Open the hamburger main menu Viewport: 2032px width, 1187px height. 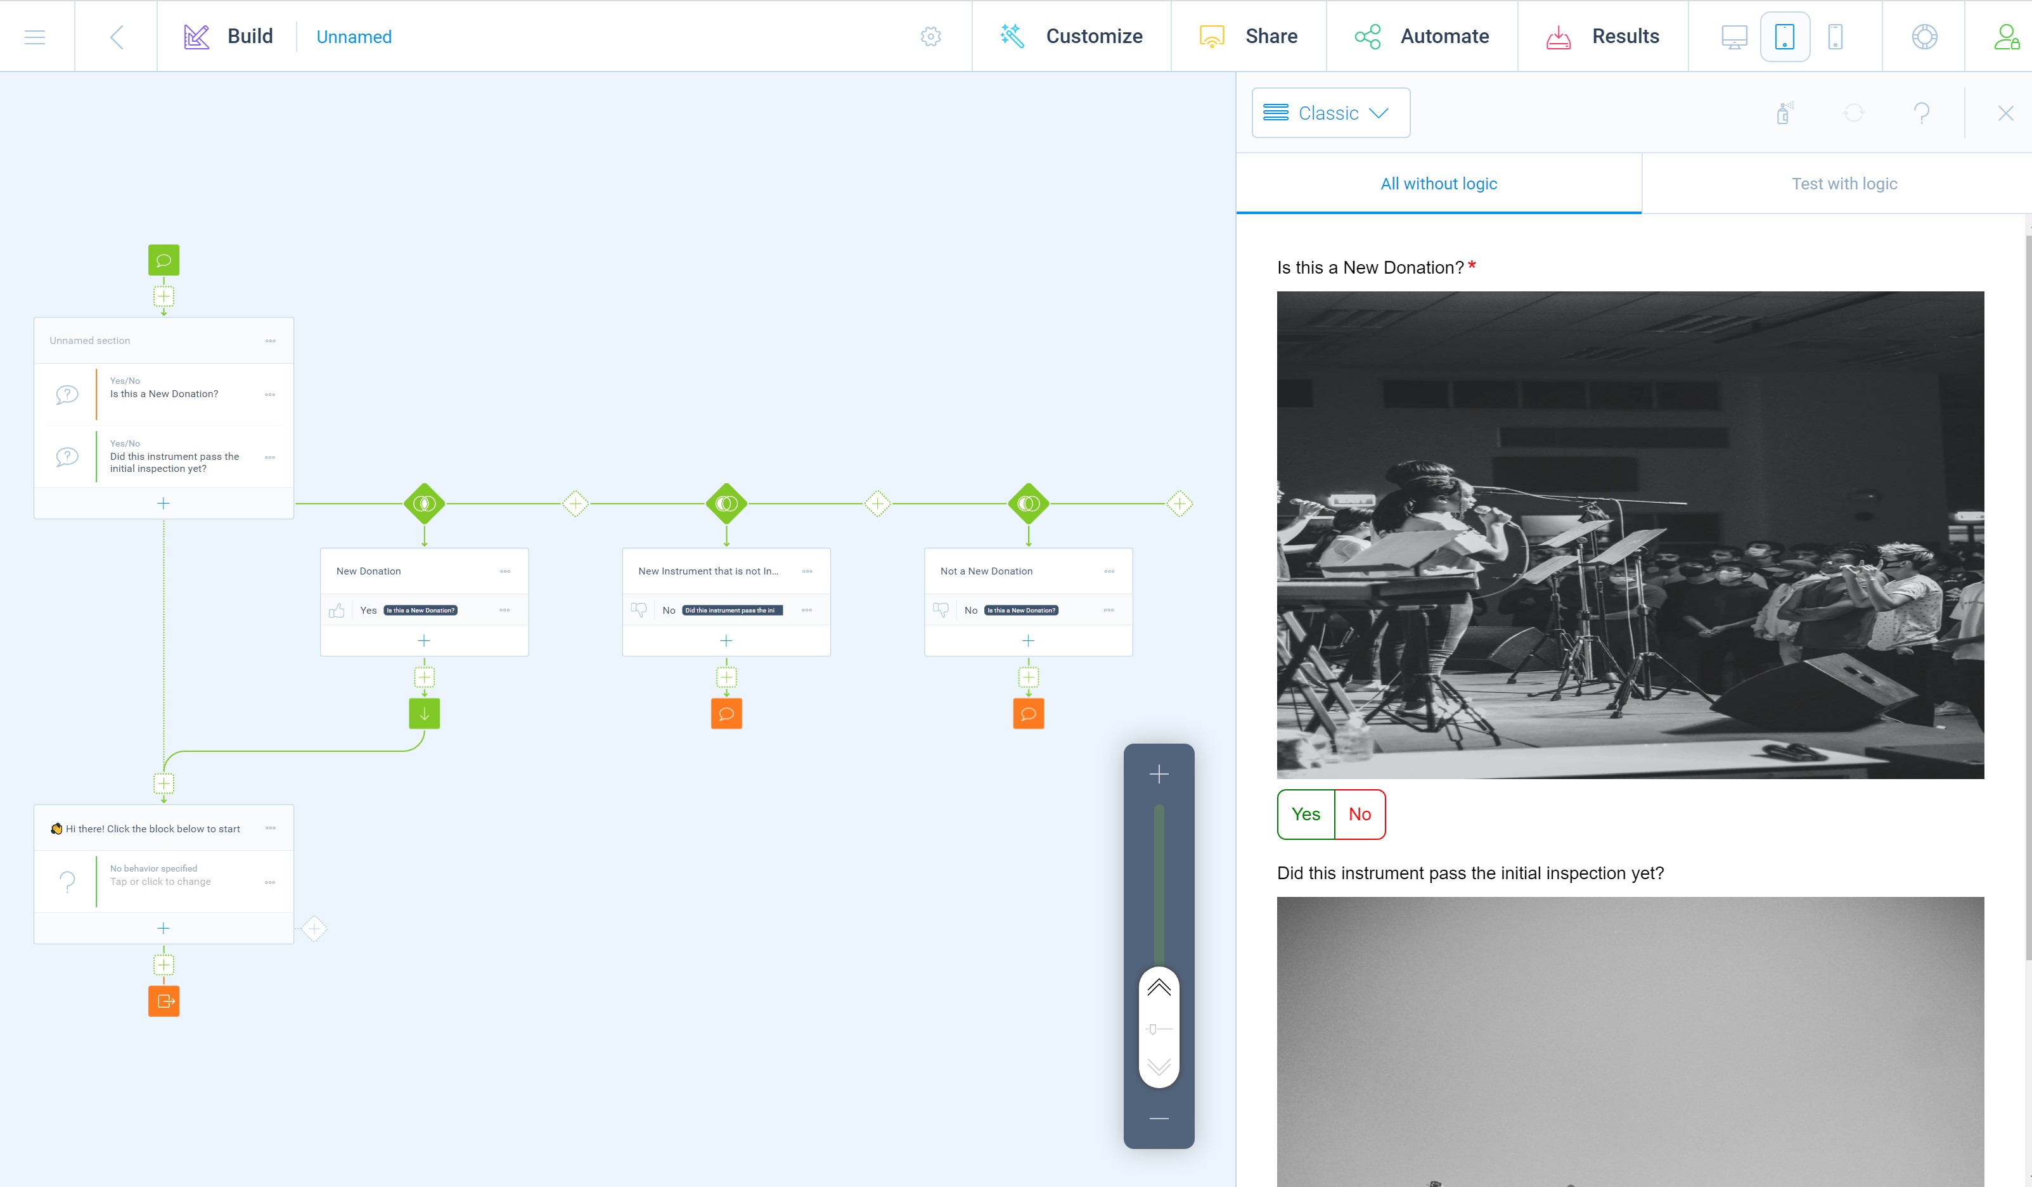35,37
